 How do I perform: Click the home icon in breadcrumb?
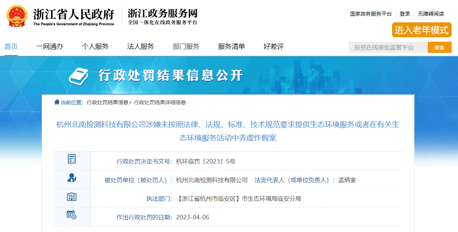tap(57, 102)
